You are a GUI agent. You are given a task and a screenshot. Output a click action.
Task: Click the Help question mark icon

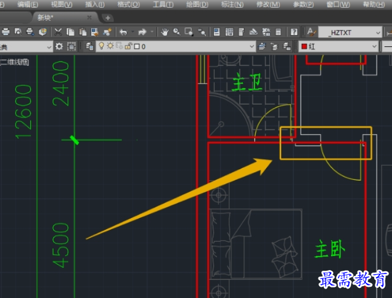click(294, 32)
